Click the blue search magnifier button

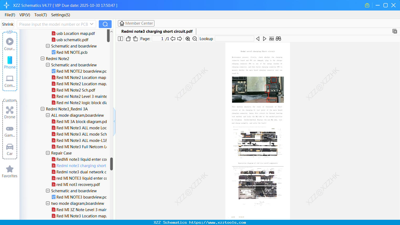tap(105, 24)
